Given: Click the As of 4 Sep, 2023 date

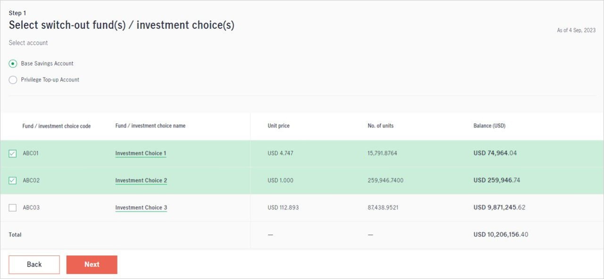Looking at the screenshot, I should 576,30.
